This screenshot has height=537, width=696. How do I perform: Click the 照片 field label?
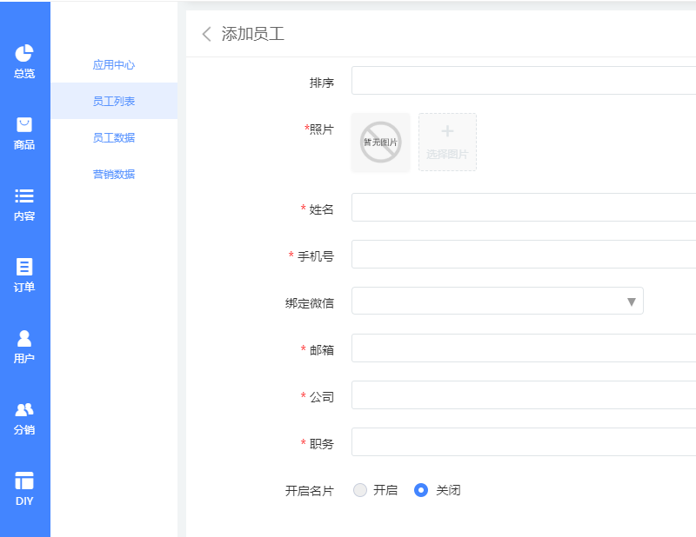(x=321, y=129)
